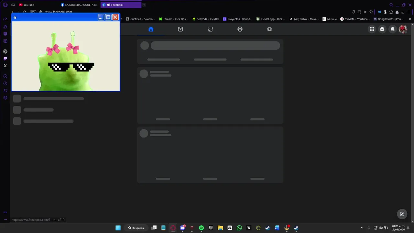The image size is (414, 233).
Task: Click the pinboard pin toolbar icon
Action: 354,12
